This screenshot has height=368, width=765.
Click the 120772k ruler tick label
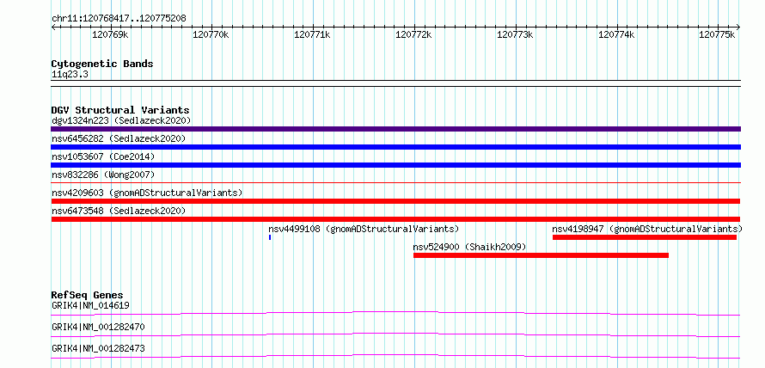point(413,34)
